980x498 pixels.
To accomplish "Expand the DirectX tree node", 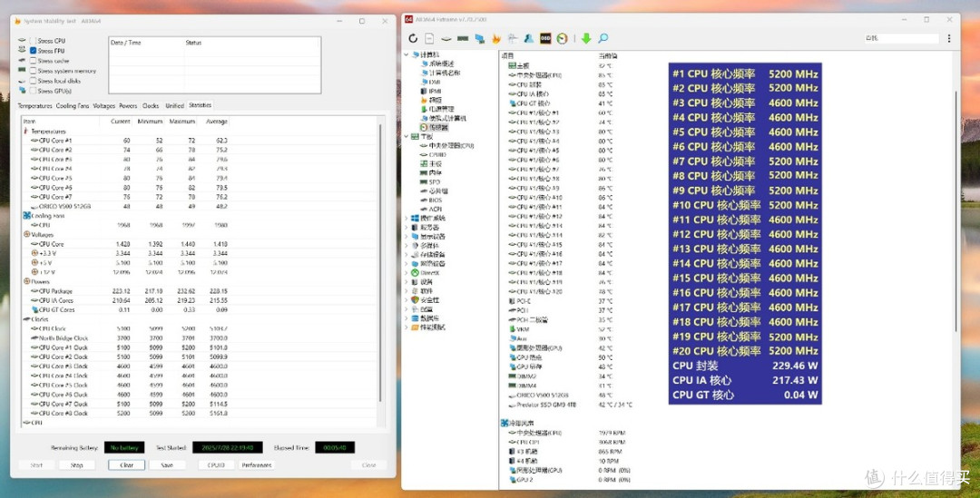I will (x=407, y=273).
